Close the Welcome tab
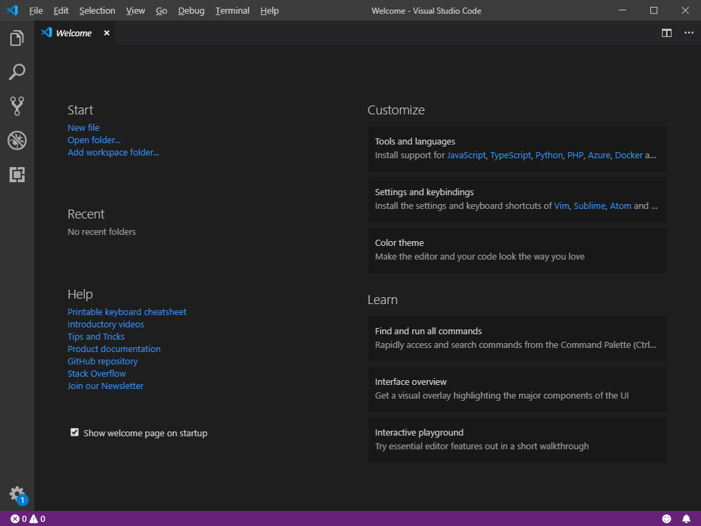The image size is (701, 526). 106,33
